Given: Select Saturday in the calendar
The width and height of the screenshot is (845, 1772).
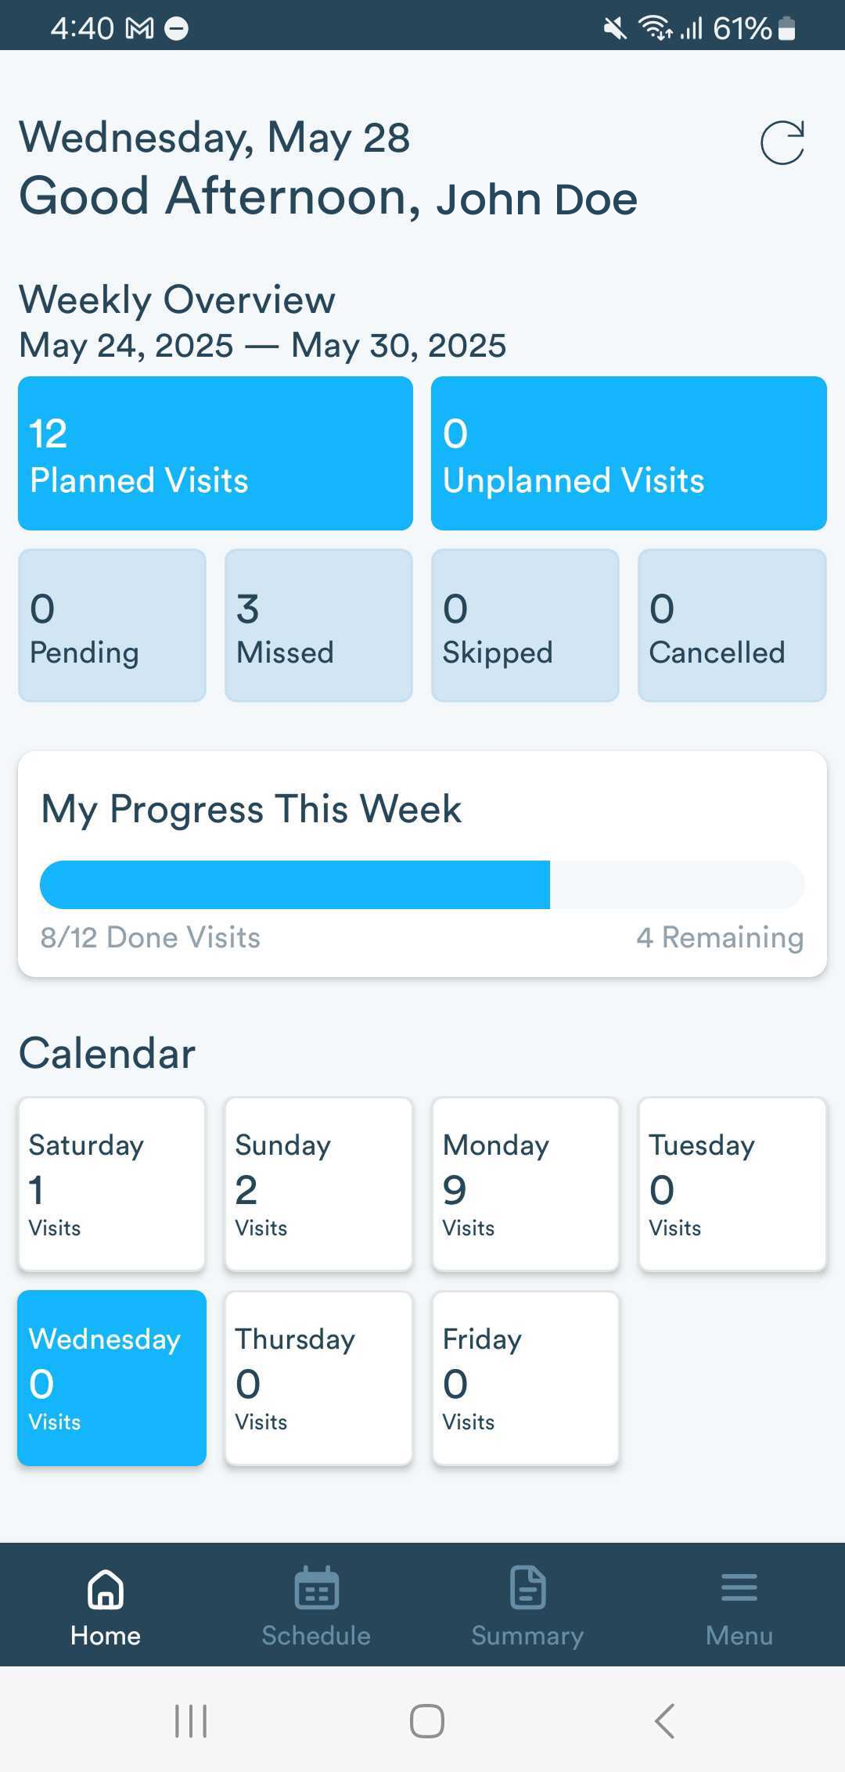Looking at the screenshot, I should pyautogui.click(x=112, y=1184).
